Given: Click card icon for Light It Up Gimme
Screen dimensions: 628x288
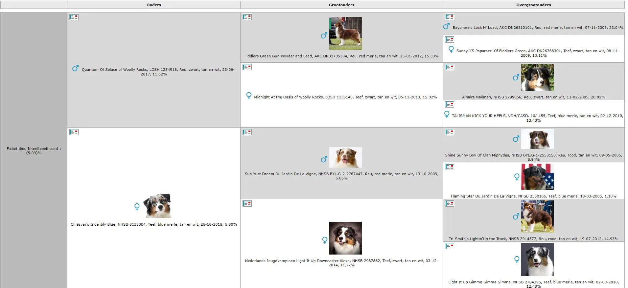Looking at the screenshot, I should 450,246.
